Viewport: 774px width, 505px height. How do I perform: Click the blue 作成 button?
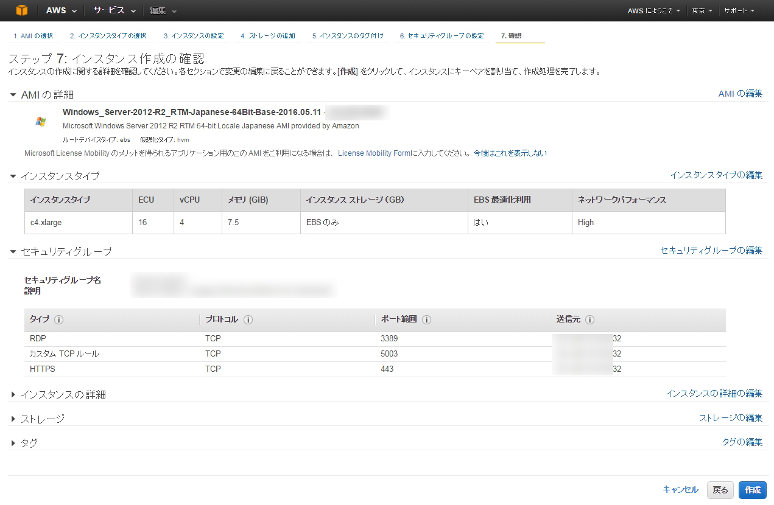752,490
